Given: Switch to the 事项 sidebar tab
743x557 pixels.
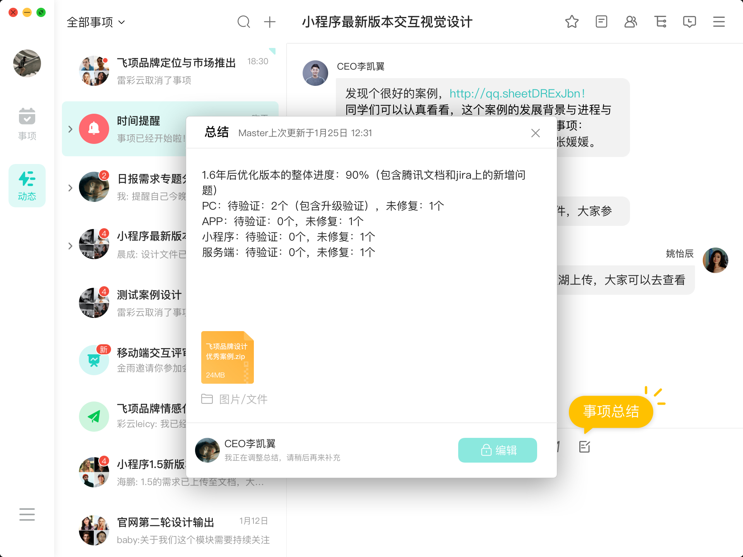Looking at the screenshot, I should 27,124.
